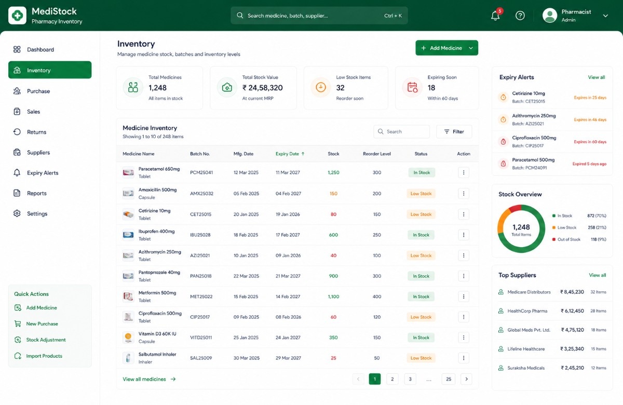Click the Low Stock orange legend swatch
This screenshot has height=405, width=623.
[x=554, y=227]
